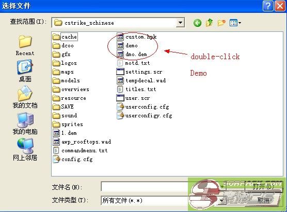The width and height of the screenshot is (287, 212).
Task: Click the userconfig.cfg file name
Action: (x=147, y=107)
